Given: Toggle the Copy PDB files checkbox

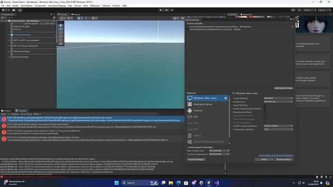Looking at the screenshot, I should click(x=265, y=105).
